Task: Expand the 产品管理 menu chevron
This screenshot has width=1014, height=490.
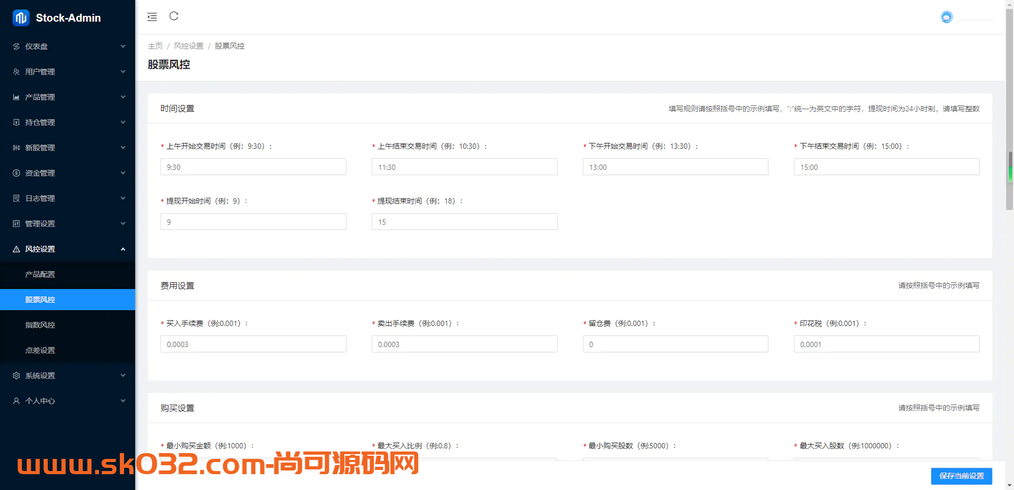Action: [123, 97]
